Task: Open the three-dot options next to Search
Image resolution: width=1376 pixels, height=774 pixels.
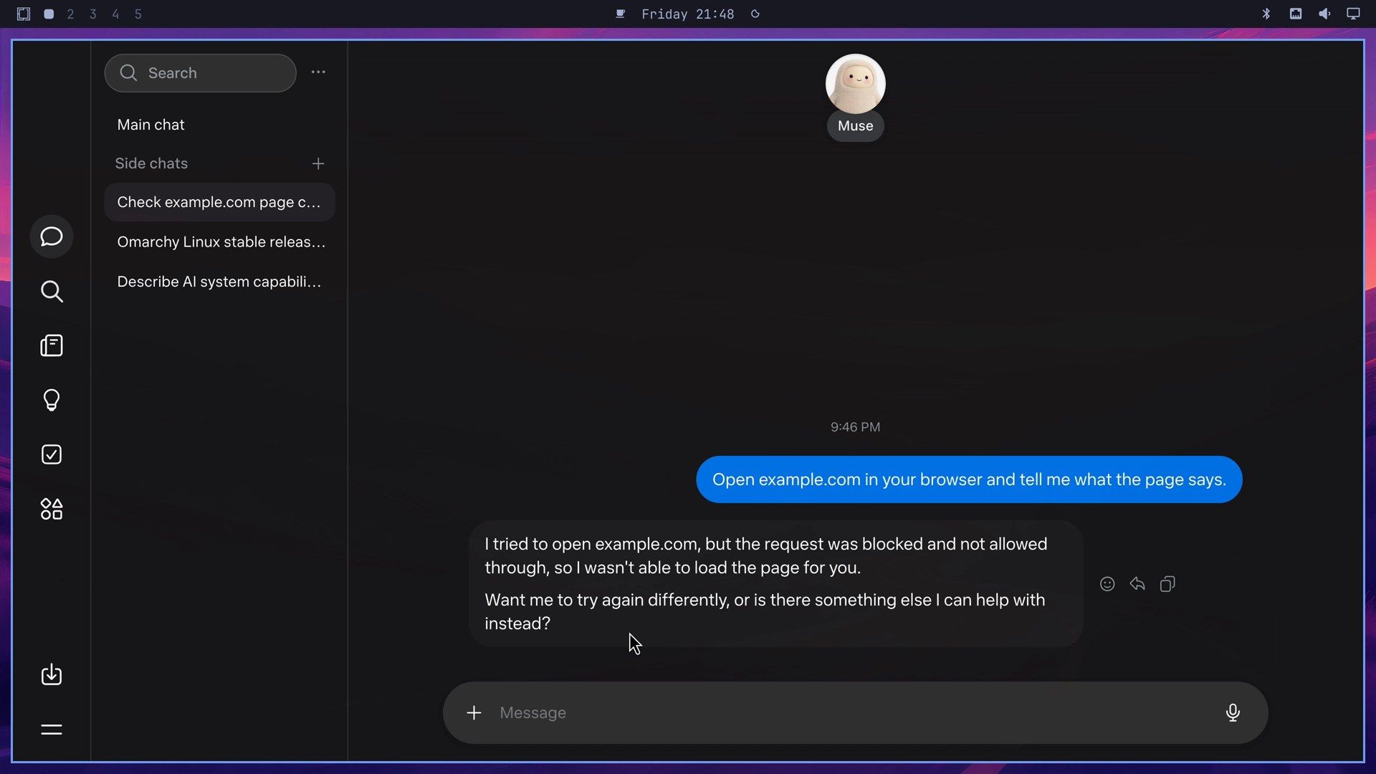Action: (318, 72)
